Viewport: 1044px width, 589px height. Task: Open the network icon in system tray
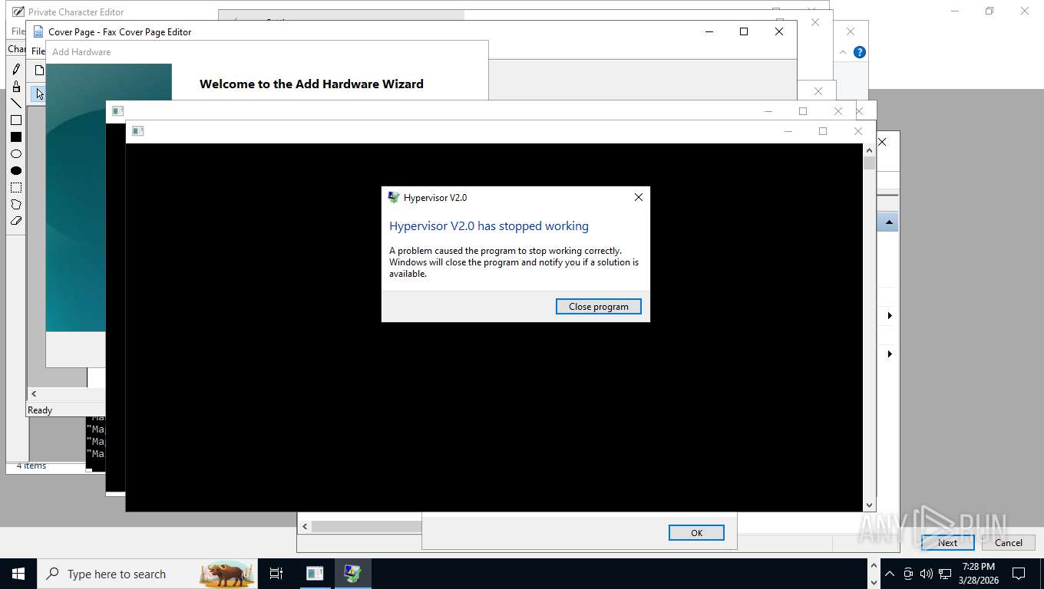click(945, 574)
